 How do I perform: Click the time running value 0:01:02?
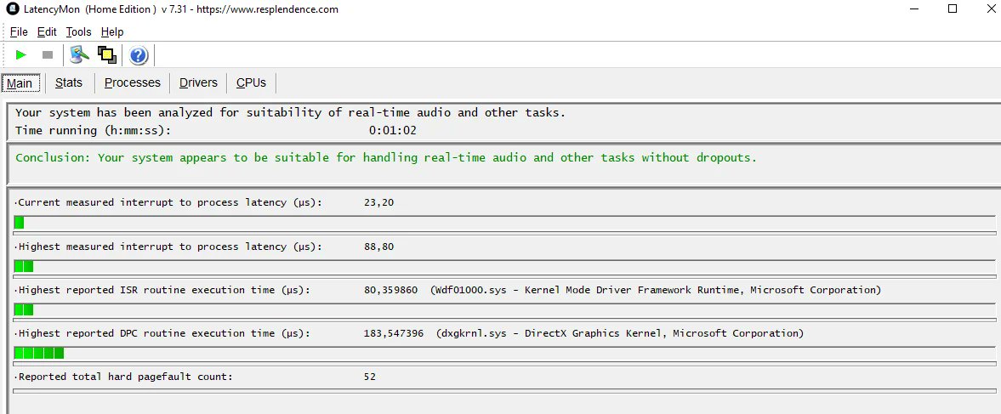(393, 131)
